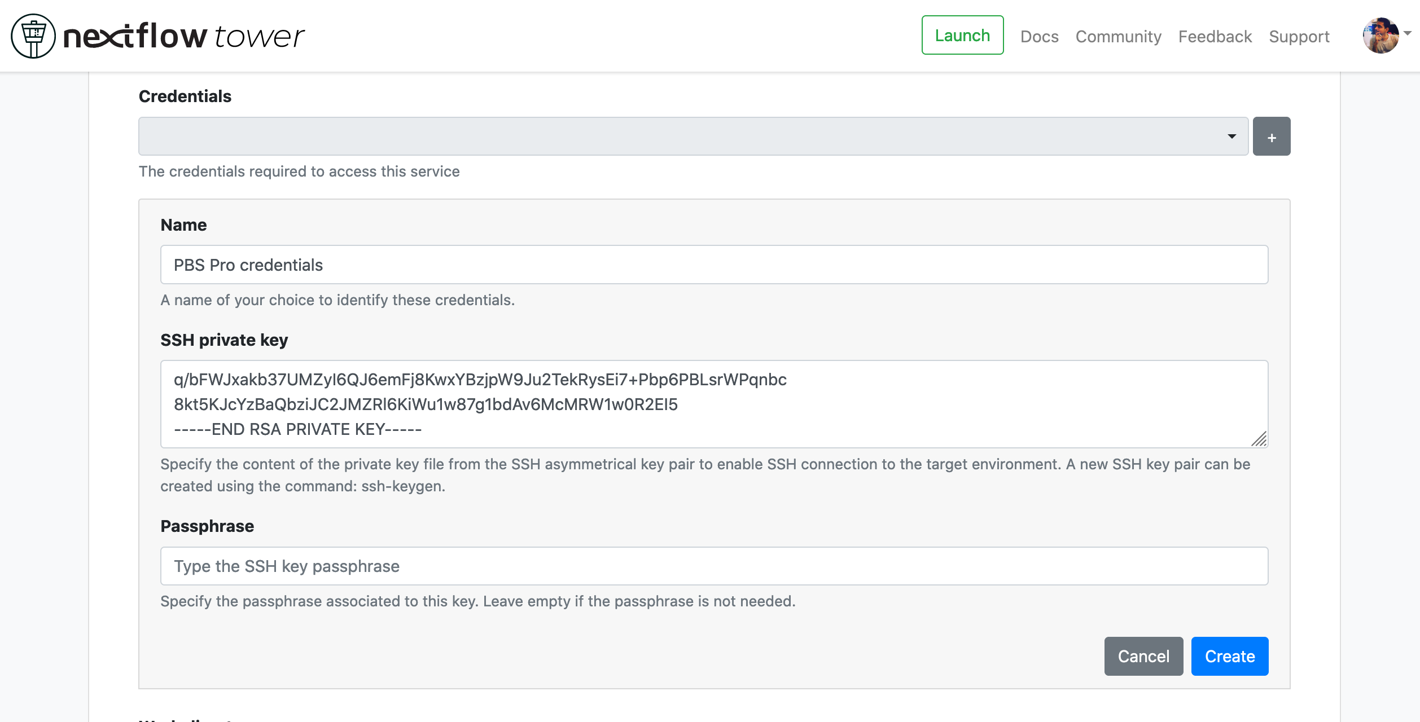Open the Credentials dropdown selector
This screenshot has height=722, width=1420.
(693, 136)
